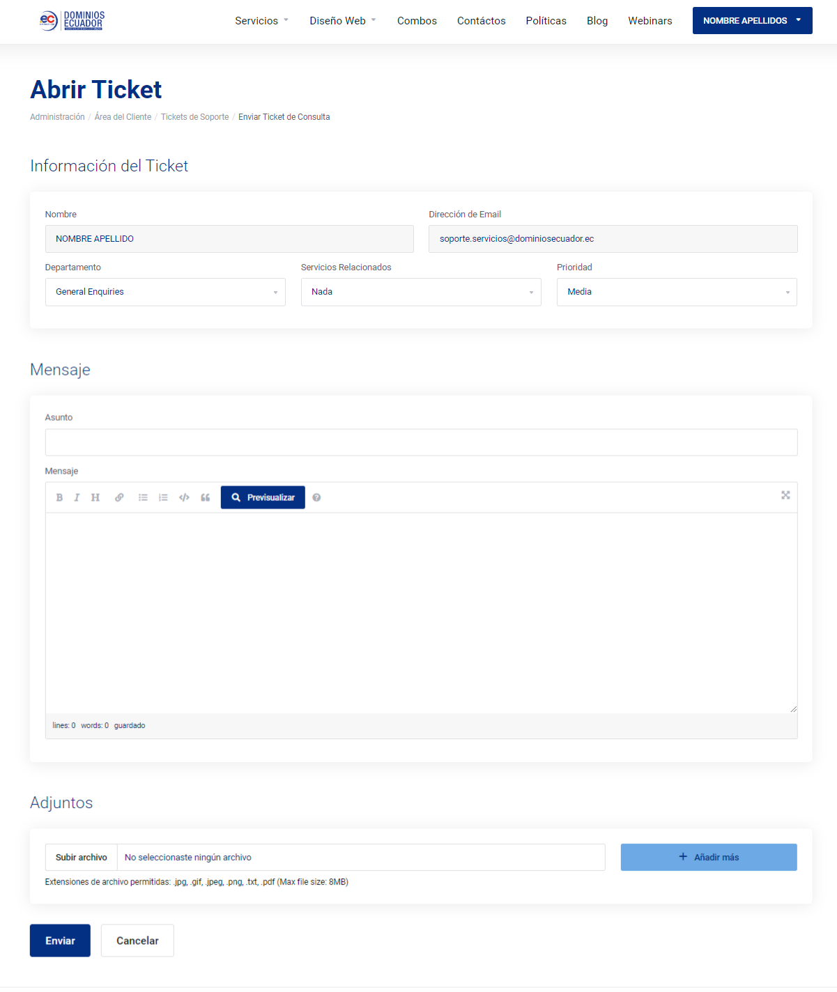The height and width of the screenshot is (992, 837).
Task: Focus the Asunto subject input field
Action: [421, 442]
